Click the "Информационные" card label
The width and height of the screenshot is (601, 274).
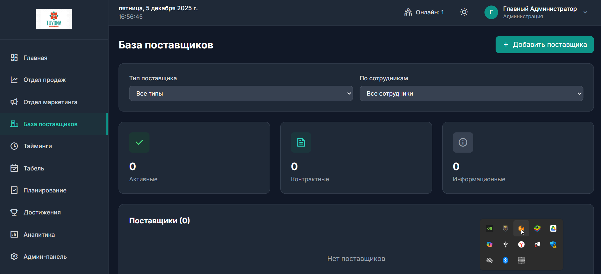(x=479, y=179)
